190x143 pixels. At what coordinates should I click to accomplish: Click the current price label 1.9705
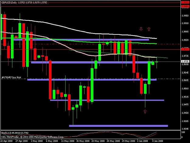click(x=185, y=62)
